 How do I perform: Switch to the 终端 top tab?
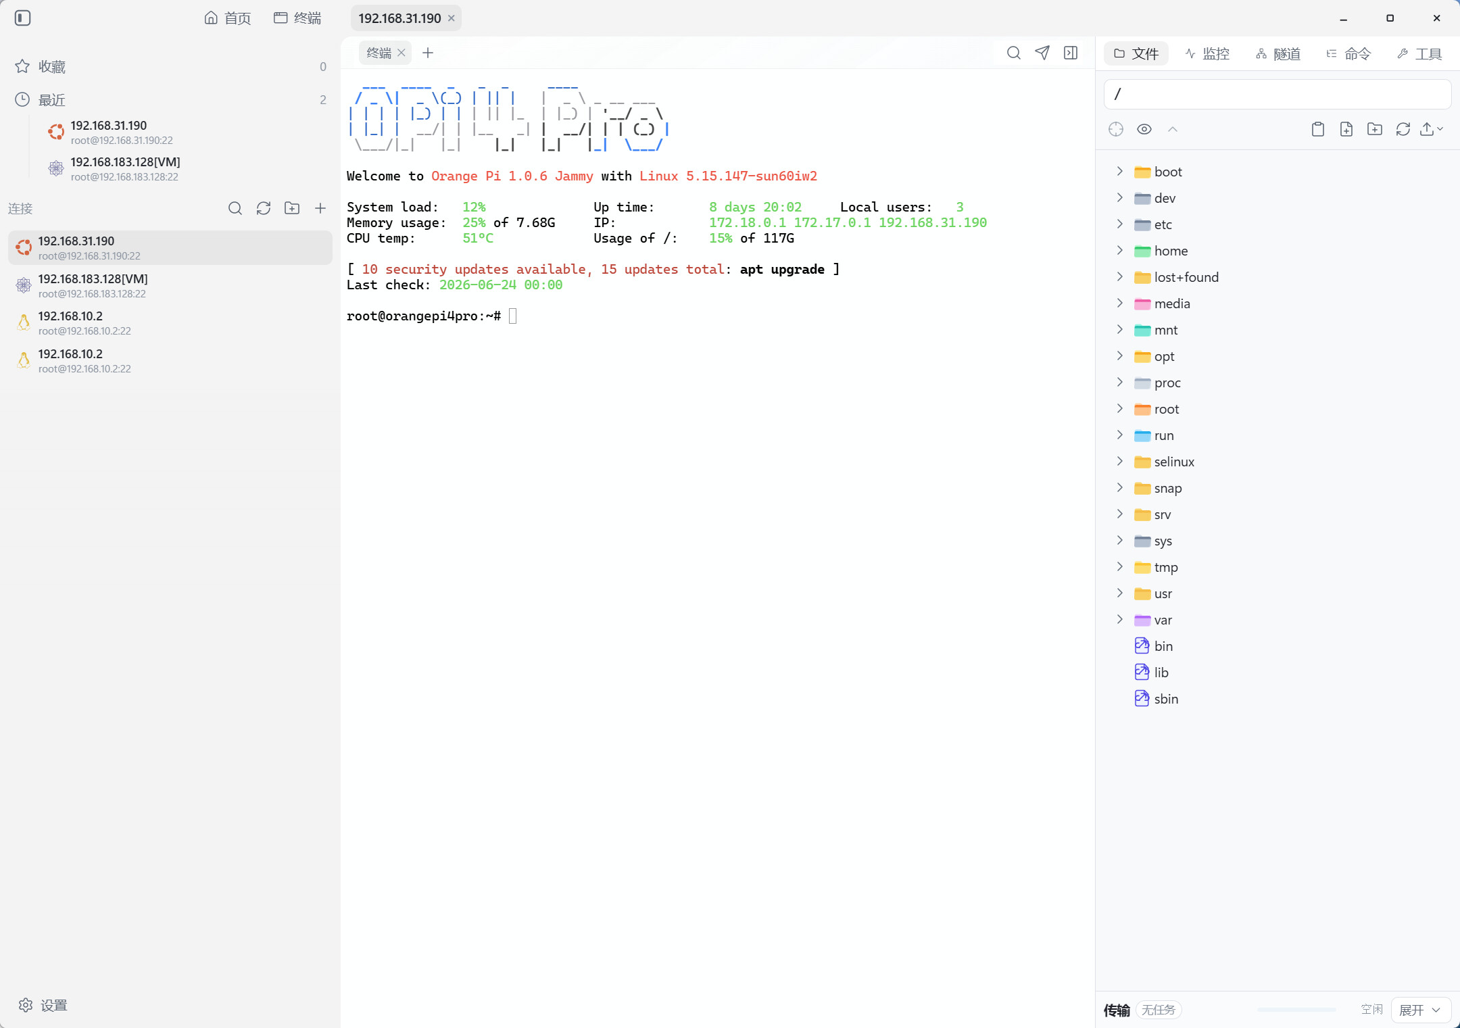point(297,18)
